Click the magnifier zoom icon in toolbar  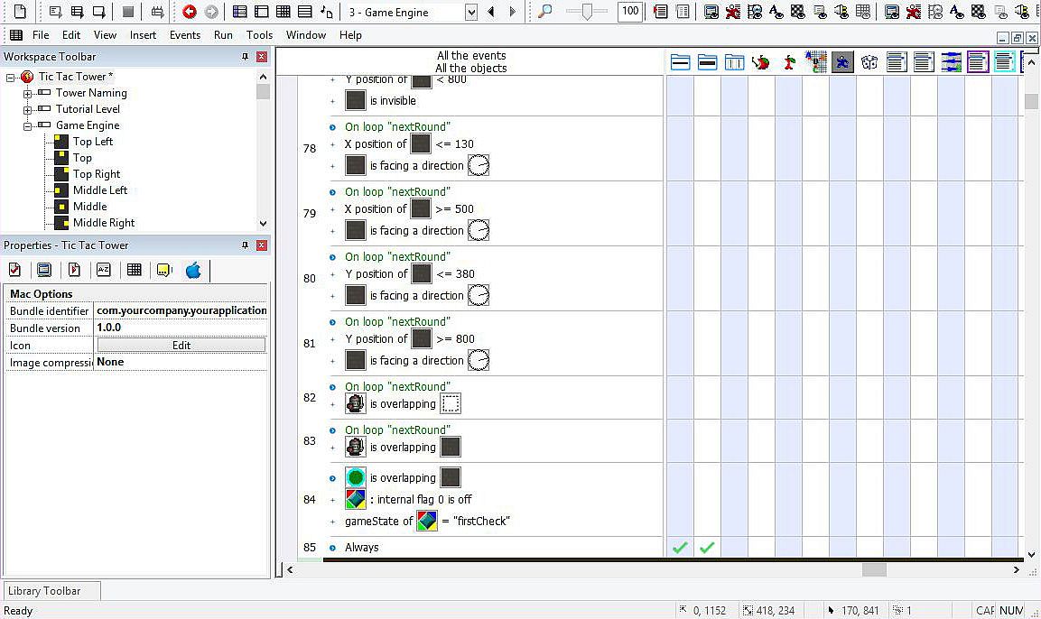click(x=544, y=12)
